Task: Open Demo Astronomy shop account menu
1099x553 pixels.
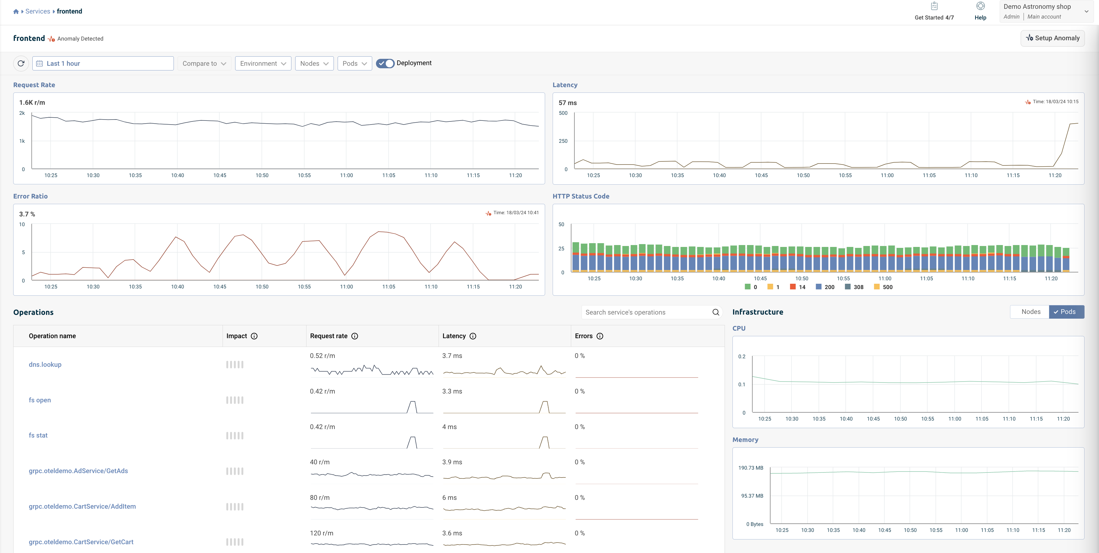Action: [x=1046, y=12]
